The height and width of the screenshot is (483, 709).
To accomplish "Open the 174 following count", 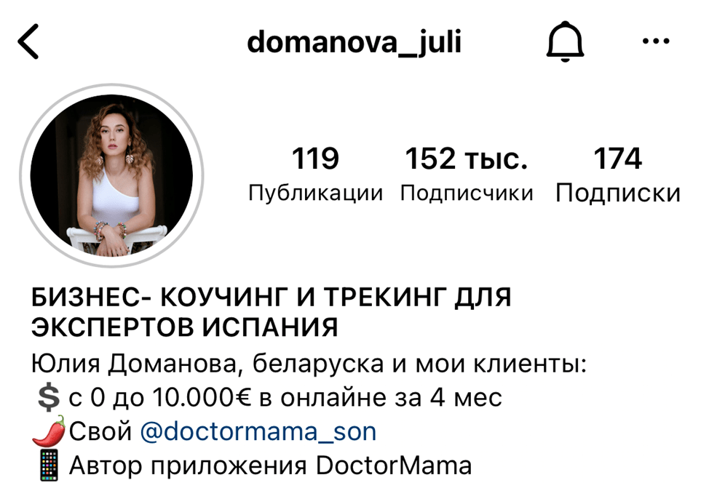I will [617, 159].
